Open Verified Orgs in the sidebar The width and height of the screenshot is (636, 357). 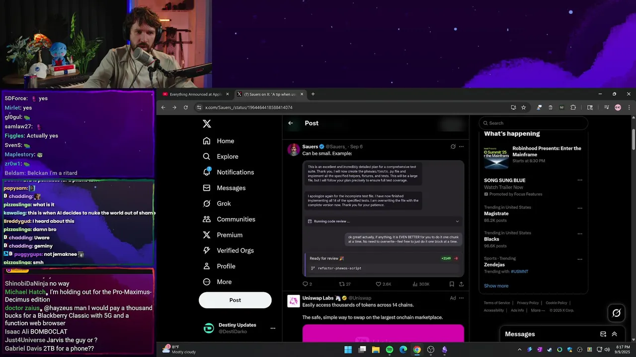(229, 250)
